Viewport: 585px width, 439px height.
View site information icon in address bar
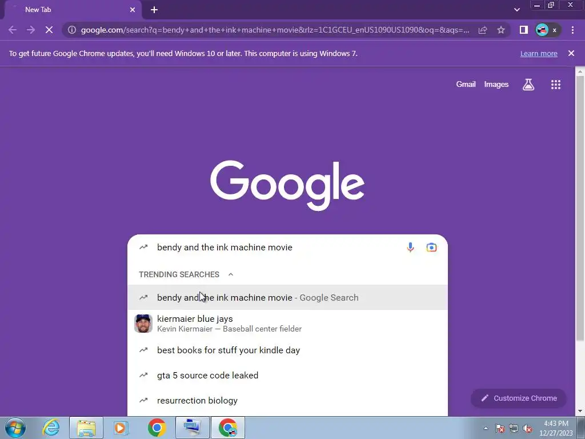click(72, 30)
